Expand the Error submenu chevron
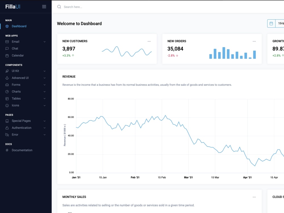 (45, 135)
